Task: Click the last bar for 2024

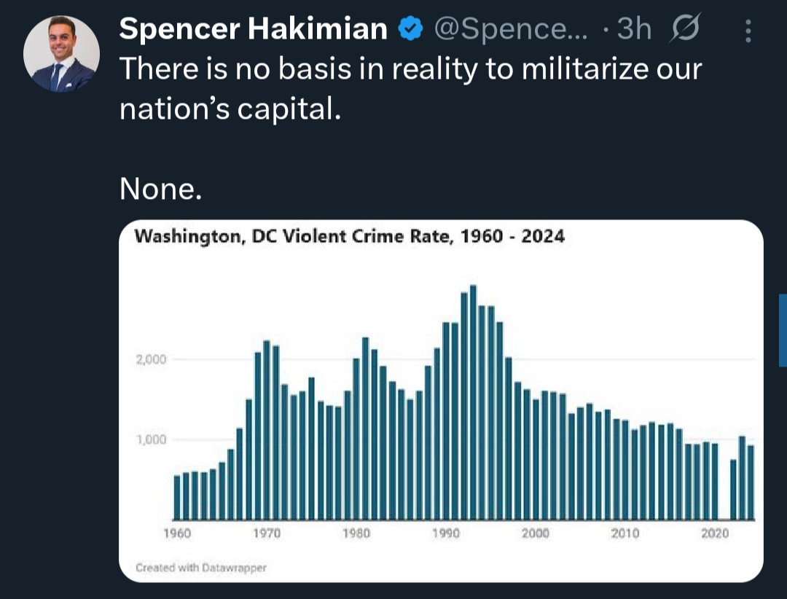Action: [x=751, y=482]
